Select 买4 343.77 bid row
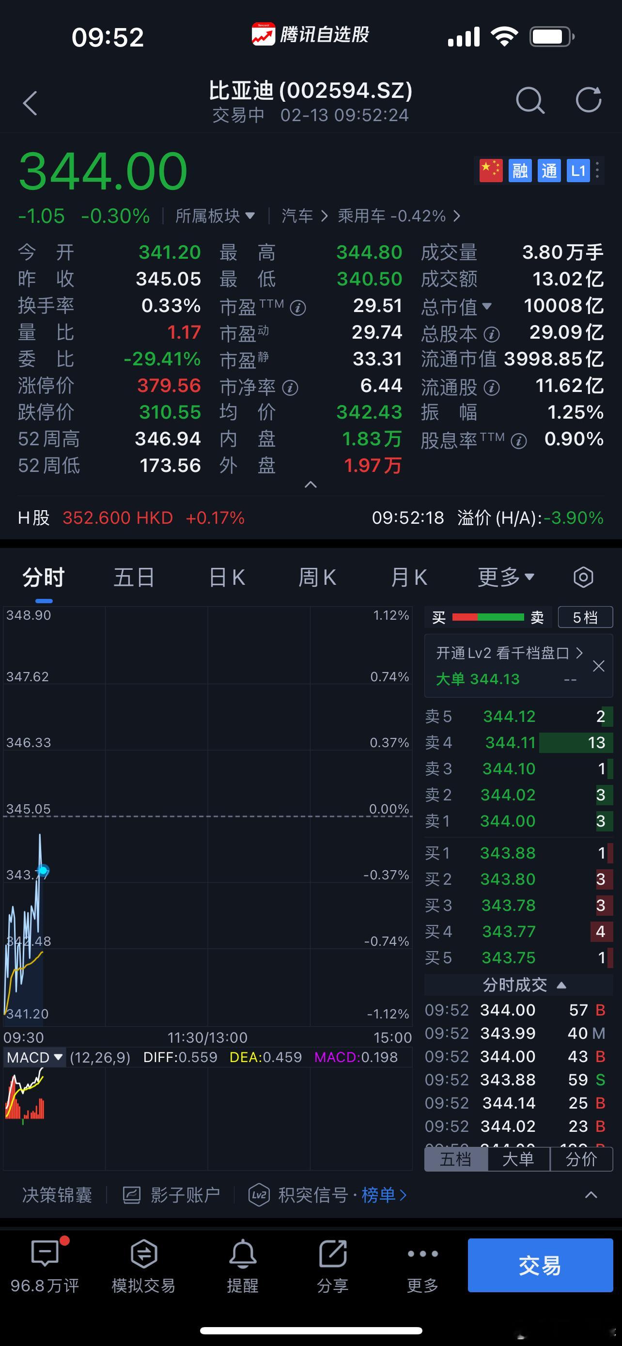The height and width of the screenshot is (1346, 622). tap(518, 931)
